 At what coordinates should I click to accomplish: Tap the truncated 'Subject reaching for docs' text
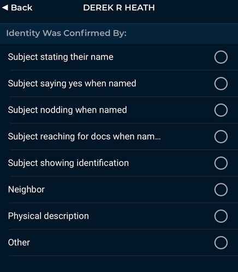(x=85, y=137)
